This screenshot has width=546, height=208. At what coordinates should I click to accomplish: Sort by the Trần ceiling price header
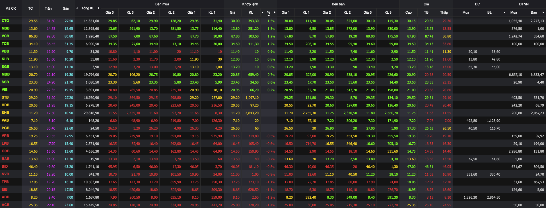[x=48, y=9]
